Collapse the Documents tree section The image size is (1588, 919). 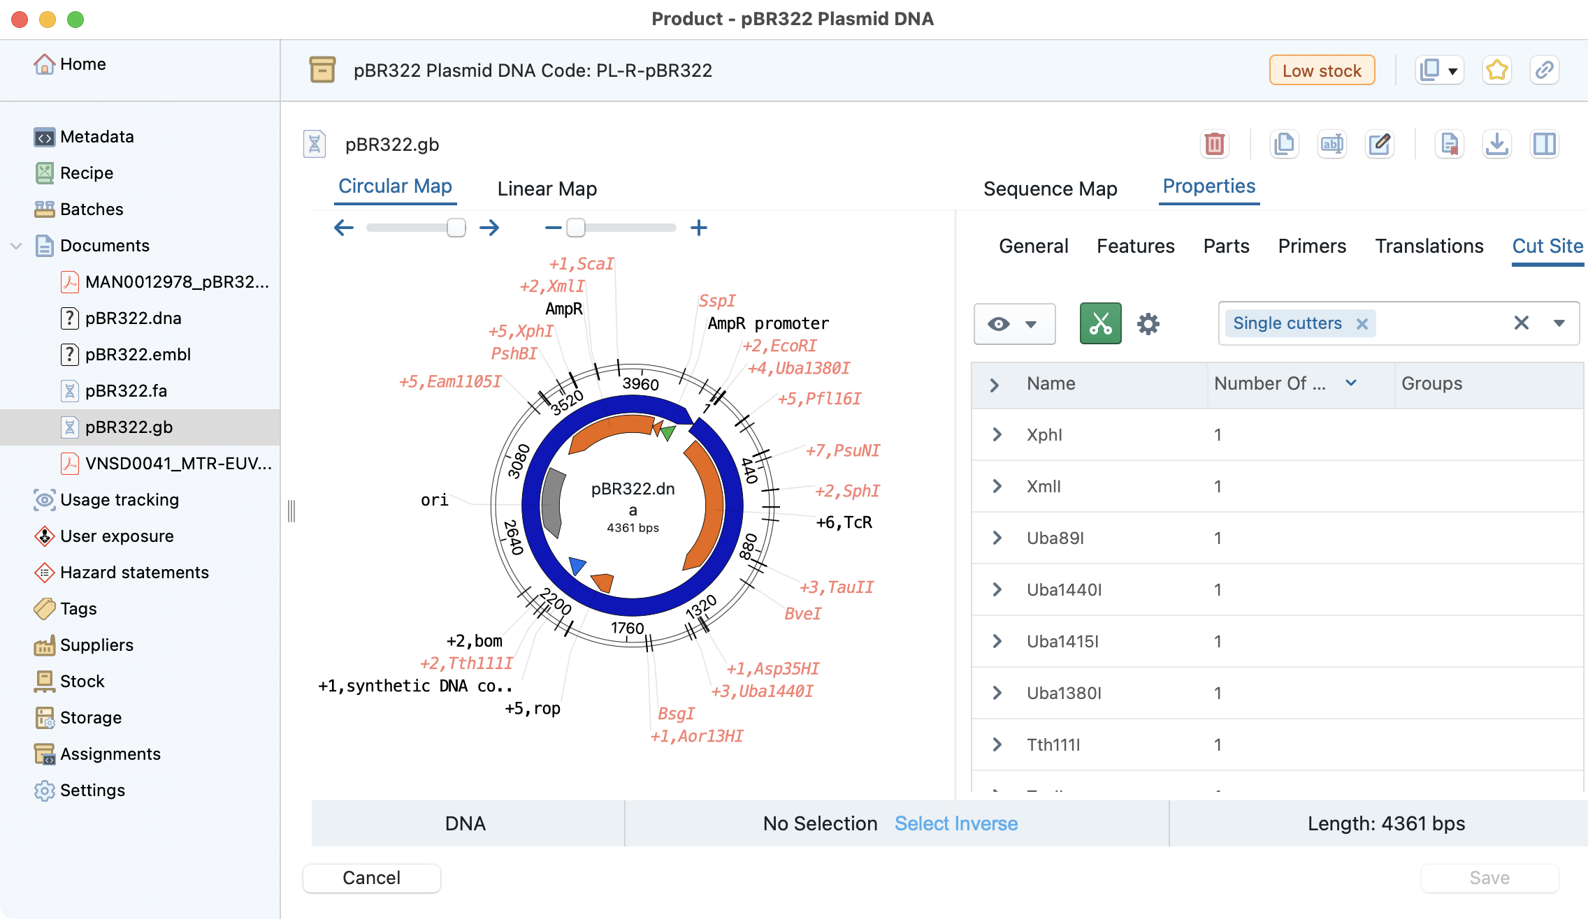pyautogui.click(x=17, y=246)
